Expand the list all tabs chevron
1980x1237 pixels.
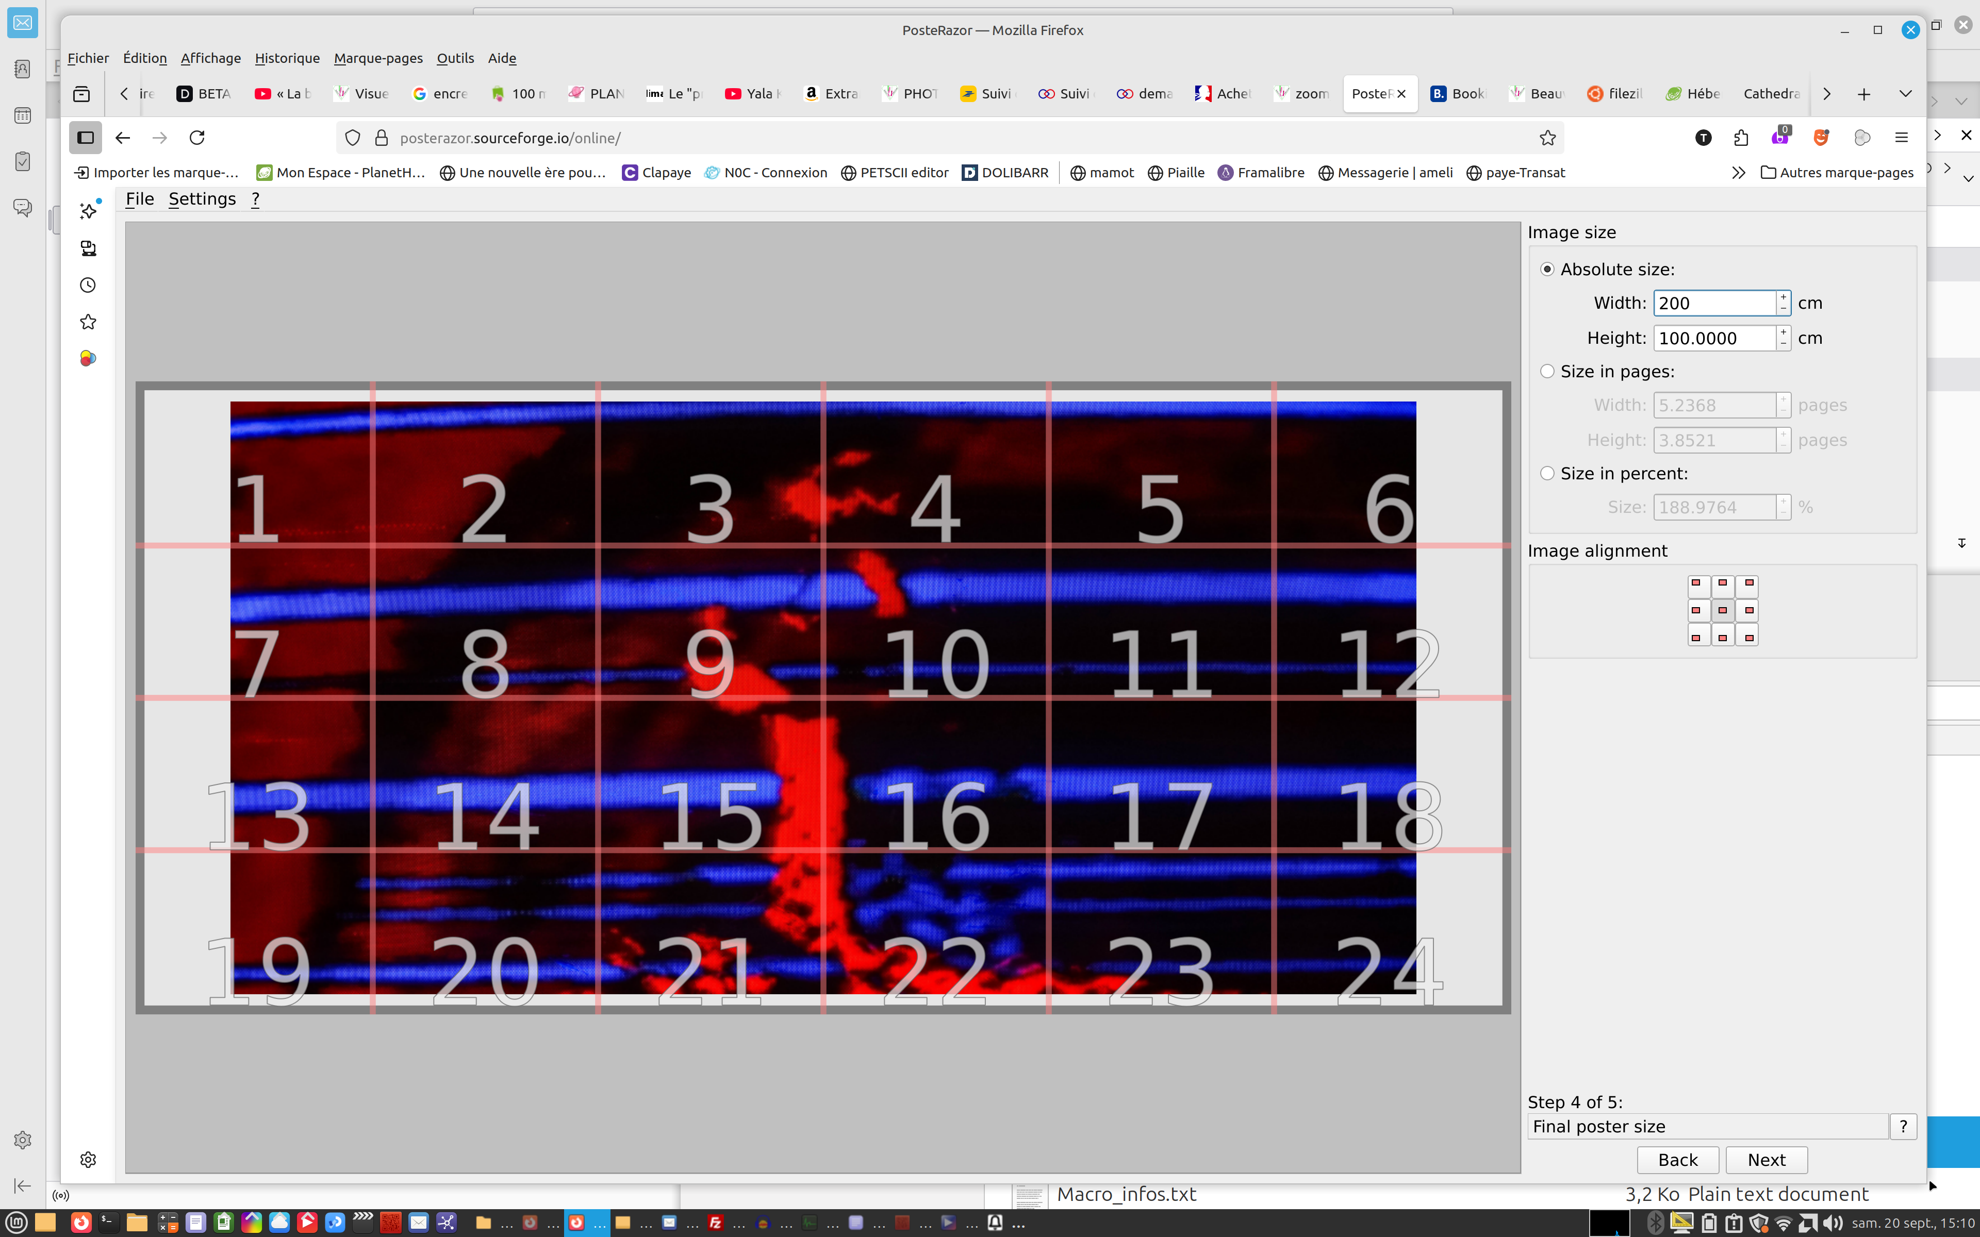coord(1906,94)
